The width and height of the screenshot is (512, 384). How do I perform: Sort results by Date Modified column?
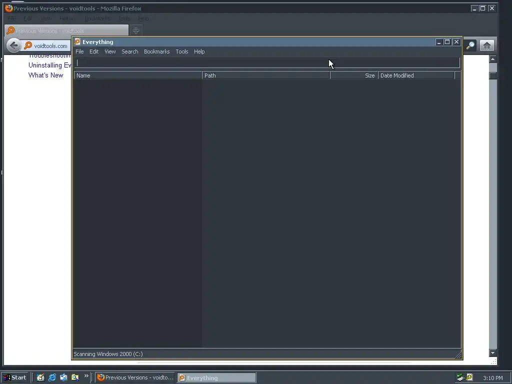[416, 75]
